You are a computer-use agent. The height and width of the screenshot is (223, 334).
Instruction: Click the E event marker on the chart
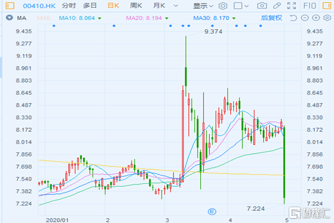212,212
